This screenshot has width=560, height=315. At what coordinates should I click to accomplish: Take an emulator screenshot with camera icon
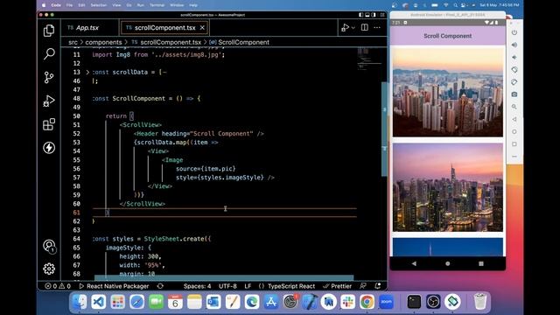point(514,94)
